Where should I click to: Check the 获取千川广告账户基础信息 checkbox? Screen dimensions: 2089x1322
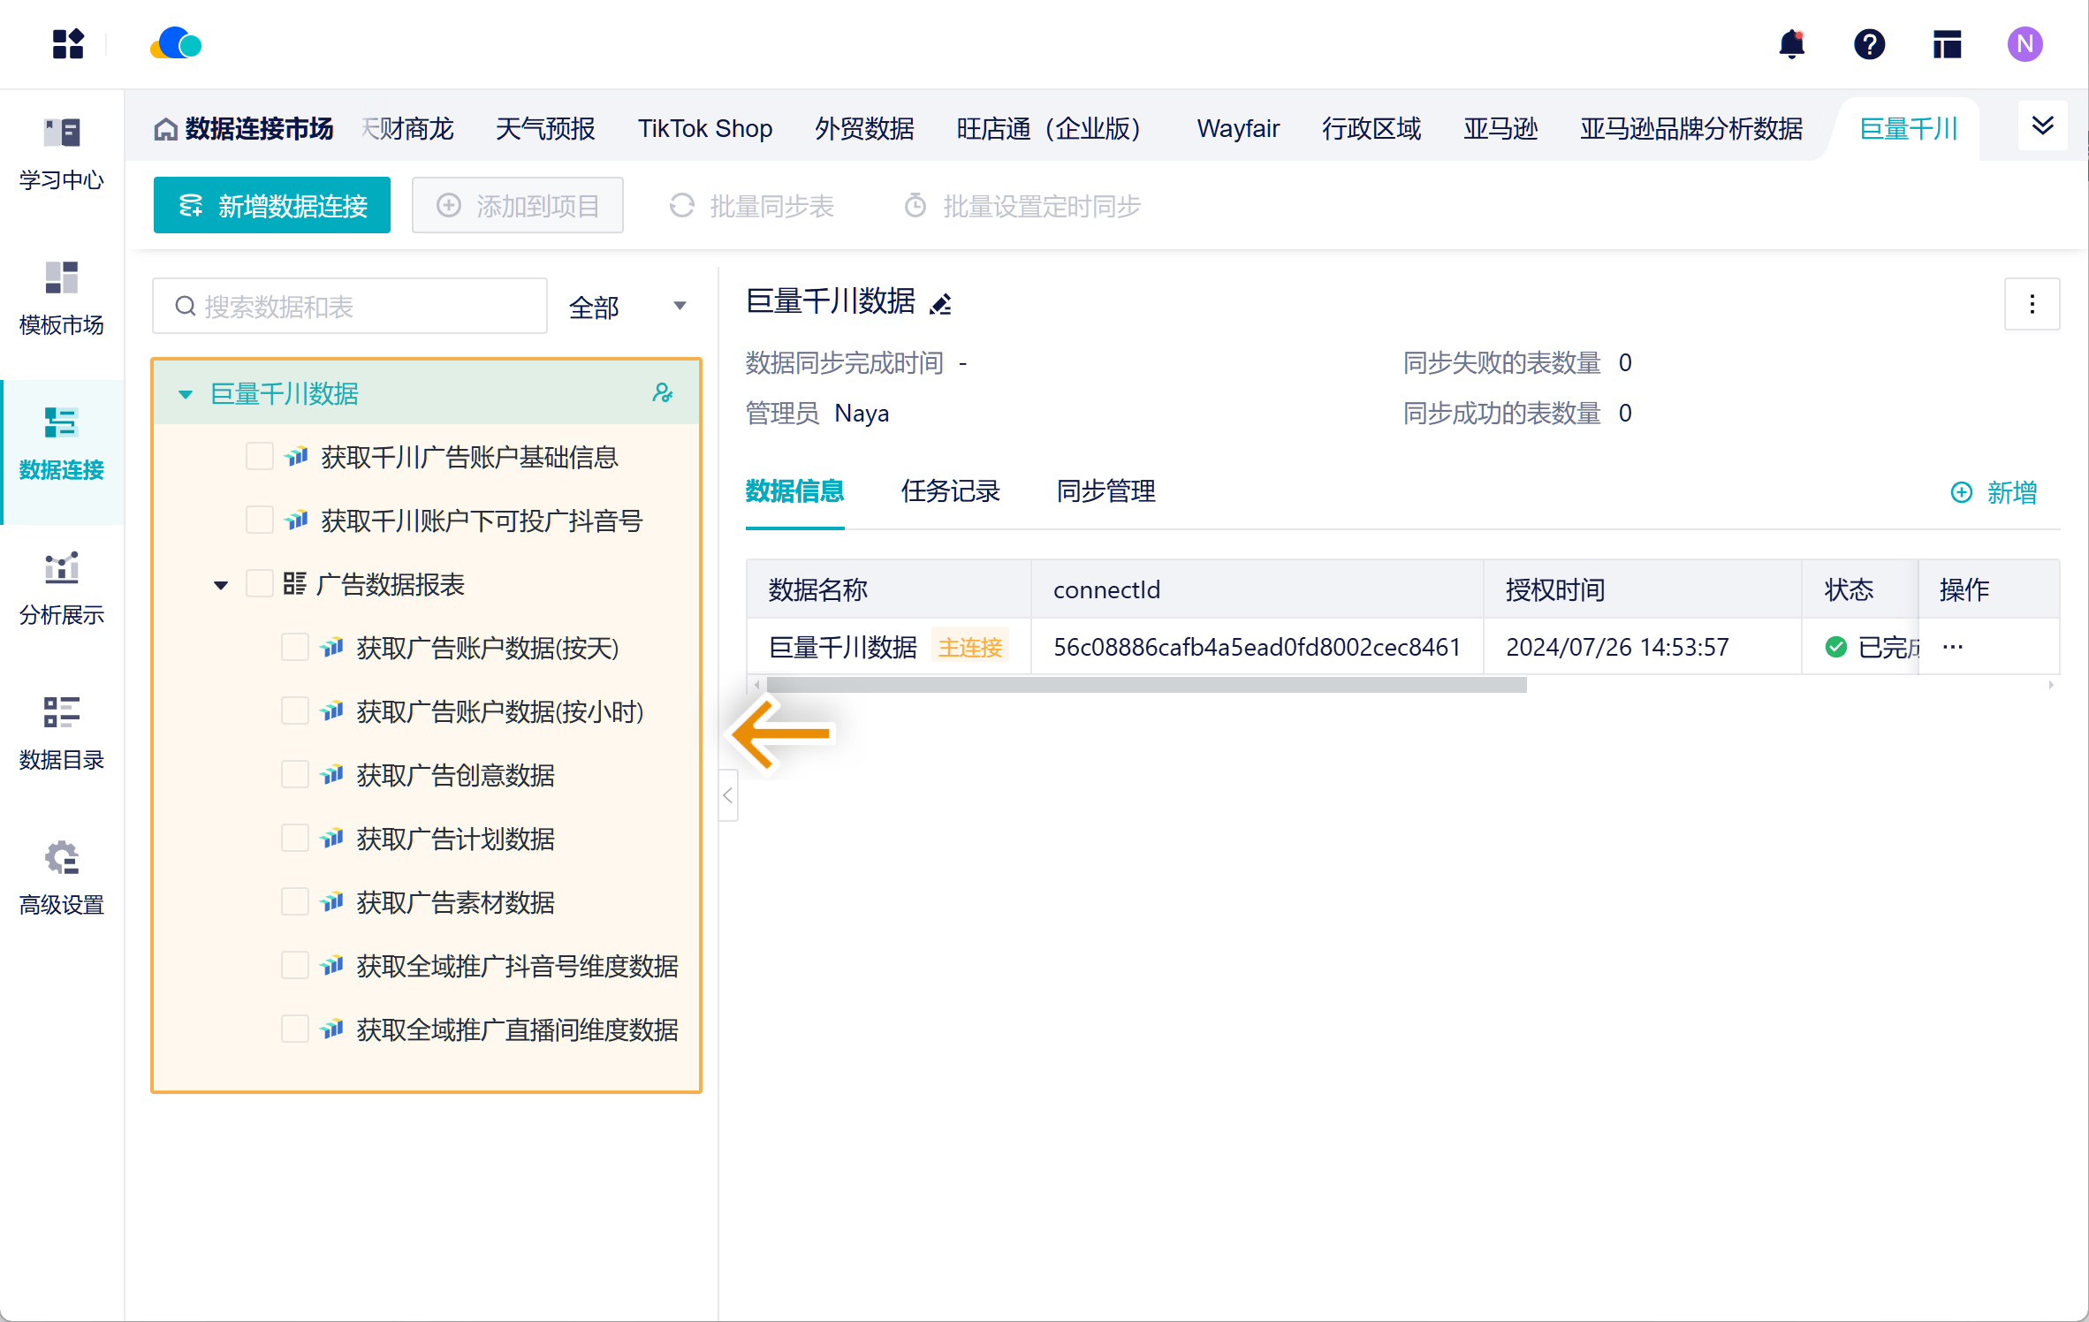point(259,456)
